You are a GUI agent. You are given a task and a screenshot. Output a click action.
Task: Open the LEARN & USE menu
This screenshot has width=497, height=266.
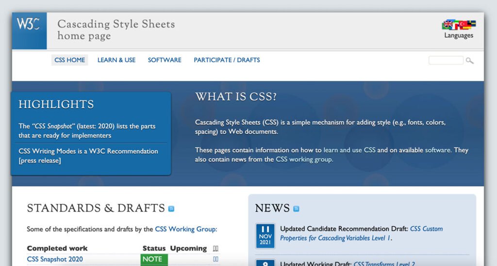point(116,60)
